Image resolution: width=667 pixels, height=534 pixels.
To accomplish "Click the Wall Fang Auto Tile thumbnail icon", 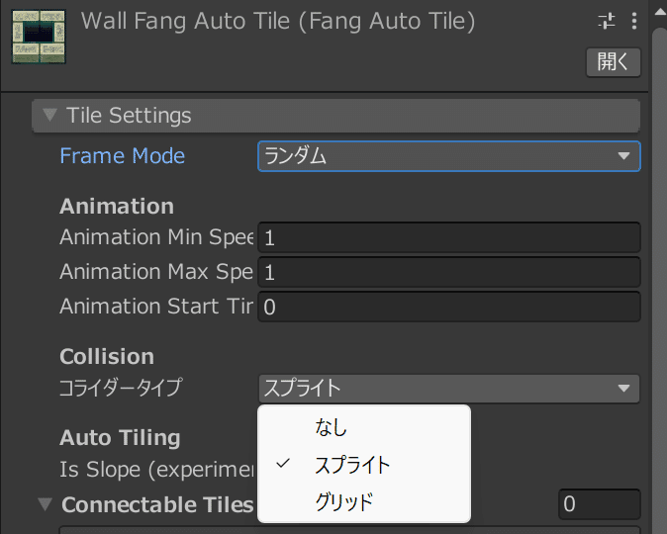I will (39, 36).
